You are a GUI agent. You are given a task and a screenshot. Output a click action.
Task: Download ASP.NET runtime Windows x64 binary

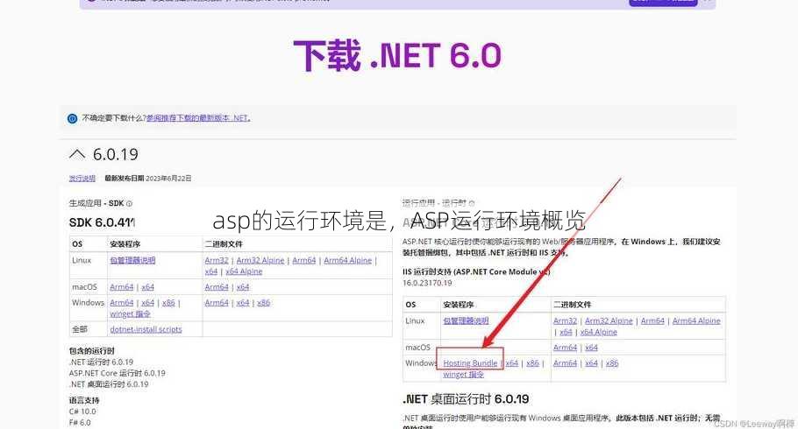click(591, 363)
